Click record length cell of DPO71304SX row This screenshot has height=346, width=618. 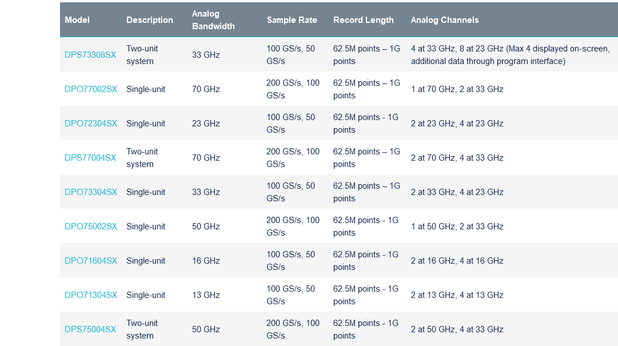[366, 295]
